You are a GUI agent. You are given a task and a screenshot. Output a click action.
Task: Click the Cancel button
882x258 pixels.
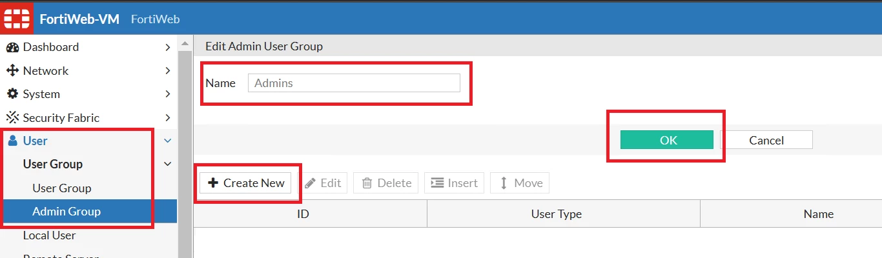coord(766,140)
